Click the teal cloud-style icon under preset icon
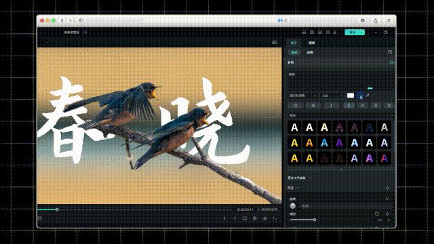This screenshot has height=244, width=434. (x=392, y=62)
